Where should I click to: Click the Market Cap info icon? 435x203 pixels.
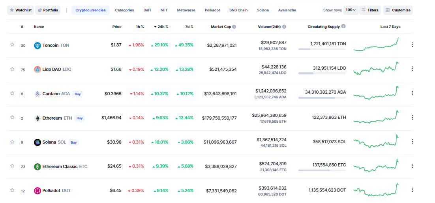(234, 27)
